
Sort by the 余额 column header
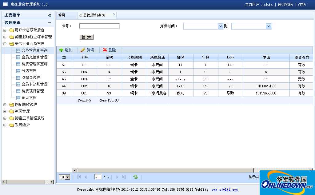coord(109,58)
